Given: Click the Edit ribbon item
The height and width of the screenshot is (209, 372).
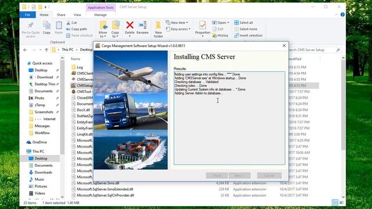Looking at the screenshot, I should click(x=218, y=29).
